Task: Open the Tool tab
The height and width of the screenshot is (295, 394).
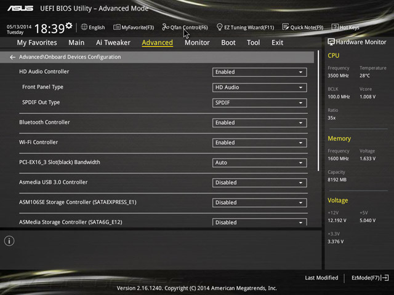Action: (x=253, y=42)
